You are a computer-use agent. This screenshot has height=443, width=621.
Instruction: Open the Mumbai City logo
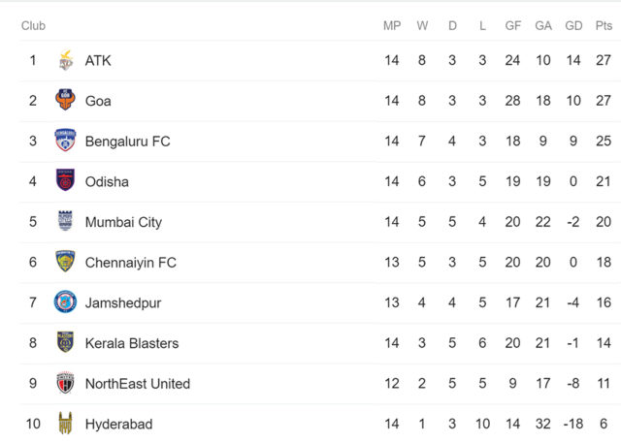[x=65, y=221]
